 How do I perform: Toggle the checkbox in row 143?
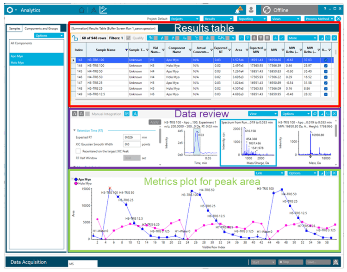pos(325,60)
